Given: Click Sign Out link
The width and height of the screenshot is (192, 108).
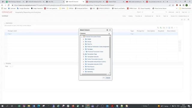Looking at the screenshot, I should click(184, 12).
